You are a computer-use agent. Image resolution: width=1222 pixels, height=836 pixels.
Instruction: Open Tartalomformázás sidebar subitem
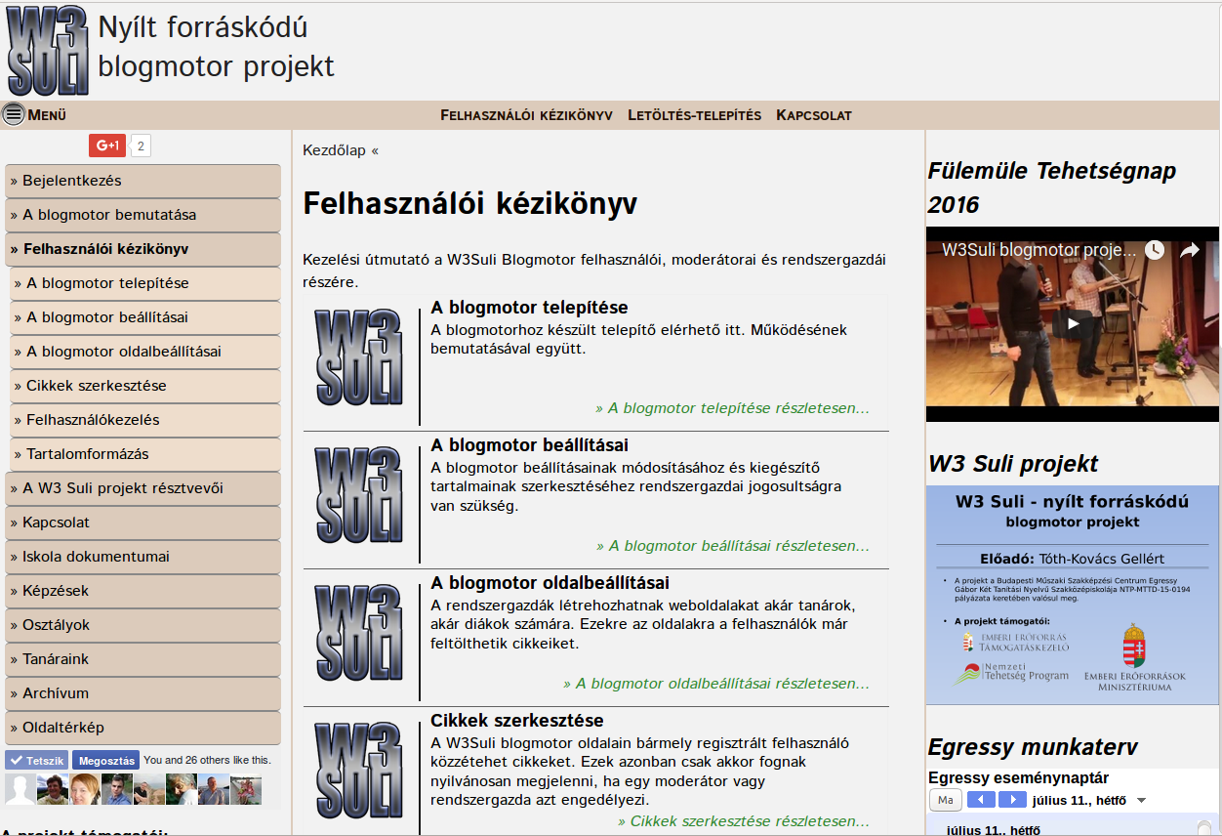(145, 454)
